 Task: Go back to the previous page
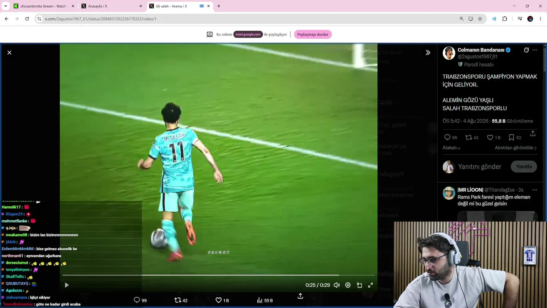click(6, 19)
